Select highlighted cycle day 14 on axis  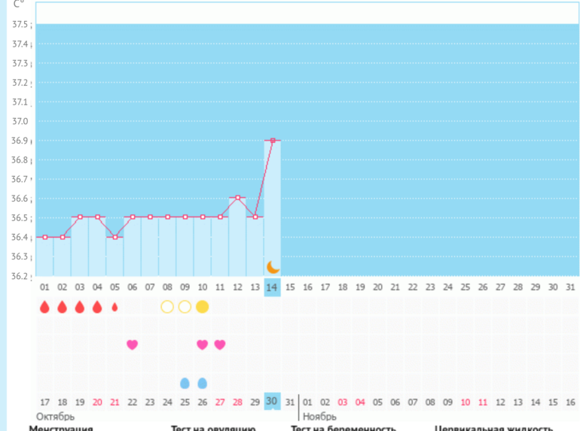(273, 287)
